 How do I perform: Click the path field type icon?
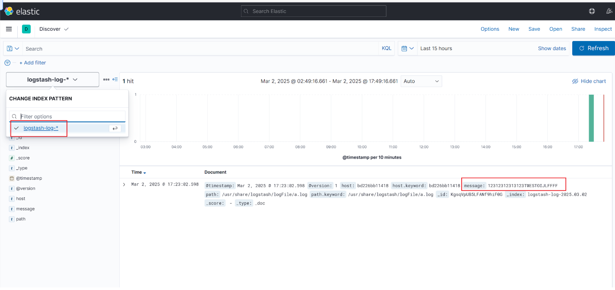[x=12, y=219]
